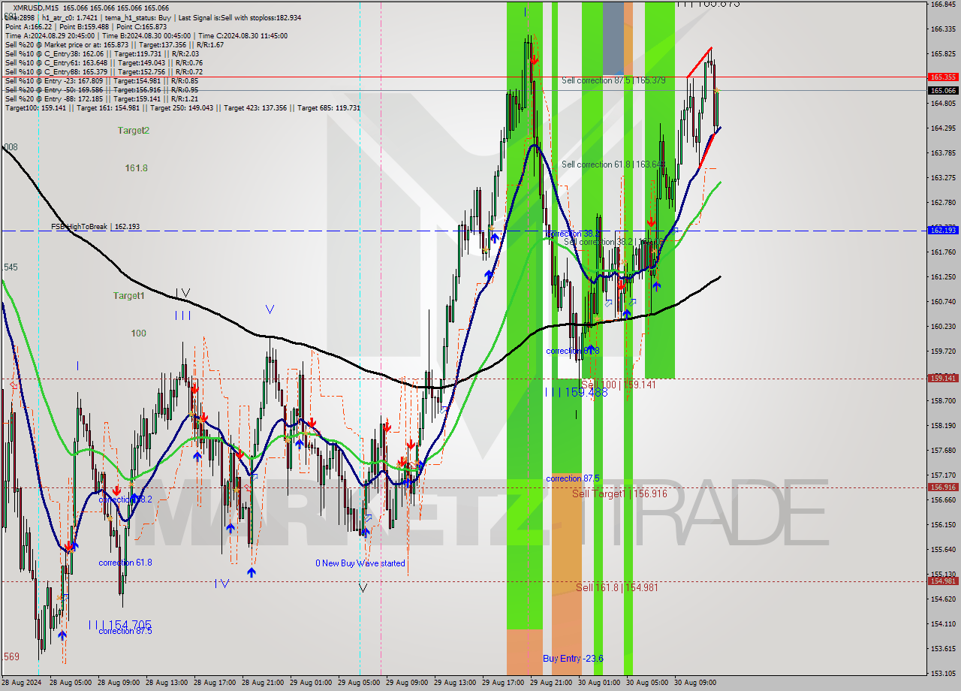961x691 pixels.
Task: Click the blue 162.193 price tag on axis
Action: 943,230
